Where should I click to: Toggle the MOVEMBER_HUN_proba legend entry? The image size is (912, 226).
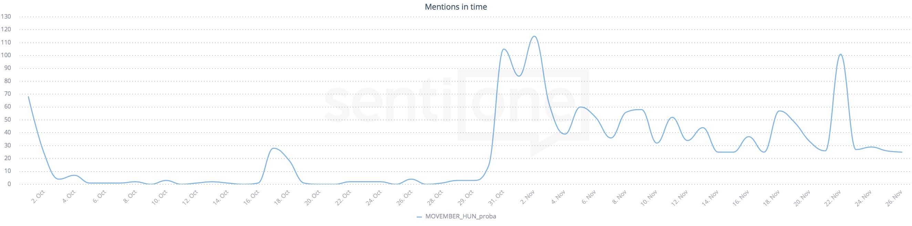point(460,216)
